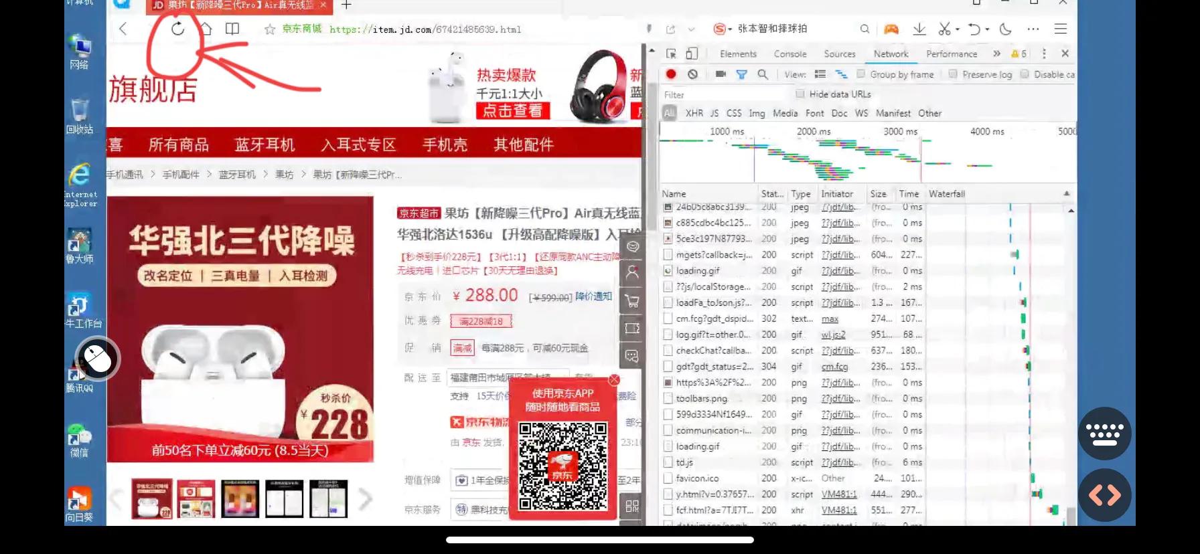1200x554 pixels.
Task: Open the browser home page icon
Action: coord(206,29)
